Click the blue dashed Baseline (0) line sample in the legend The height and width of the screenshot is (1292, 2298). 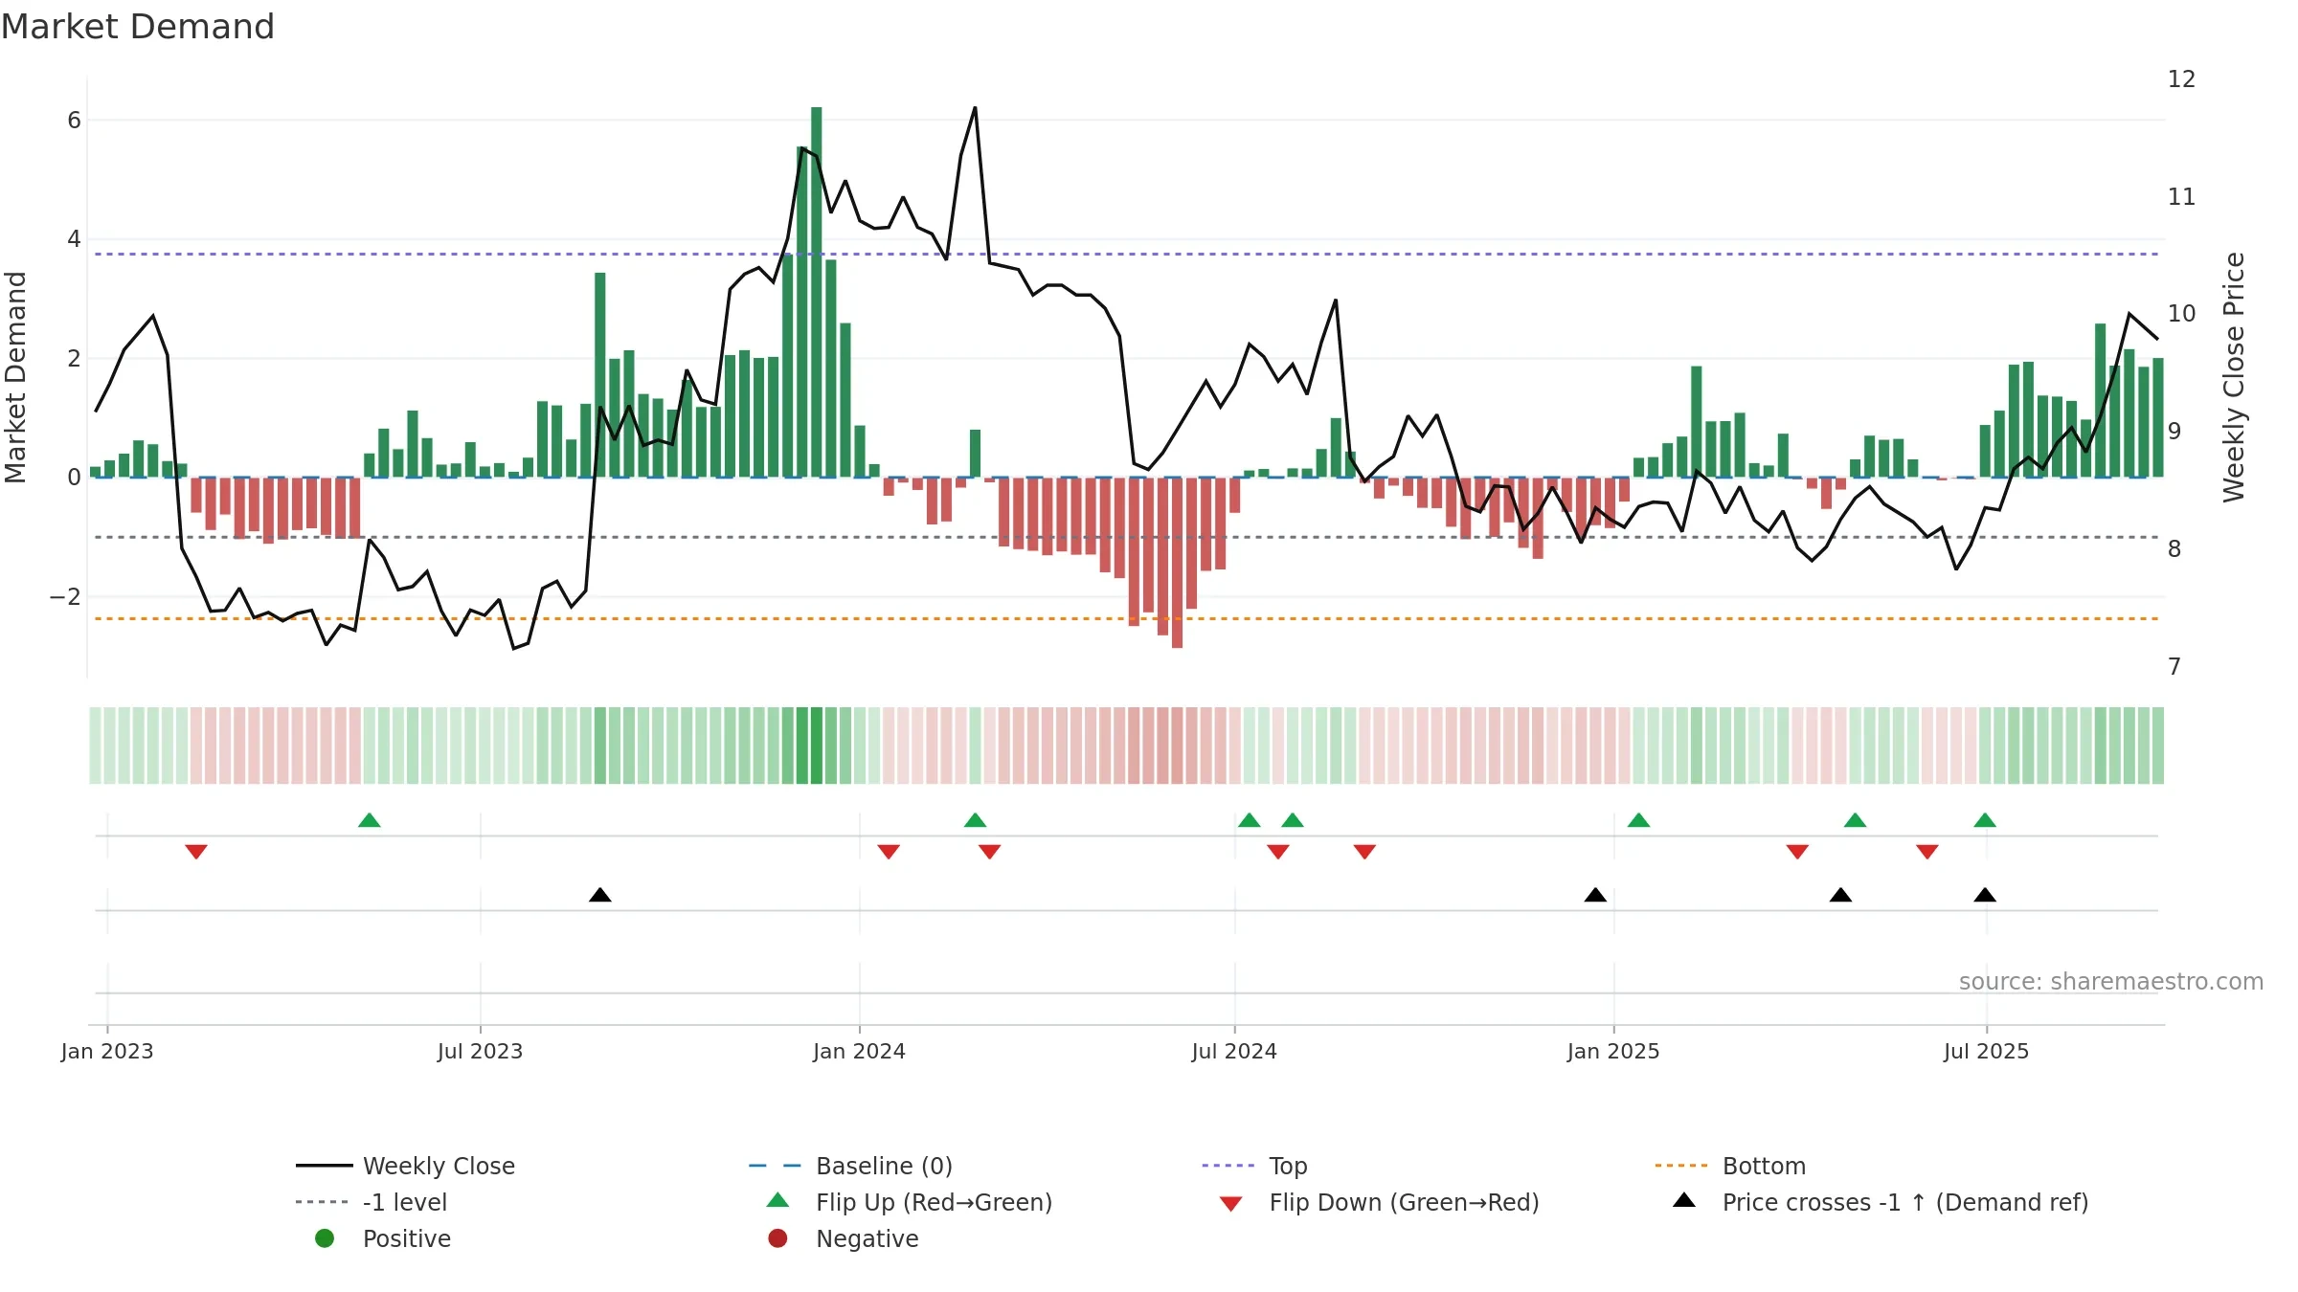(775, 1166)
